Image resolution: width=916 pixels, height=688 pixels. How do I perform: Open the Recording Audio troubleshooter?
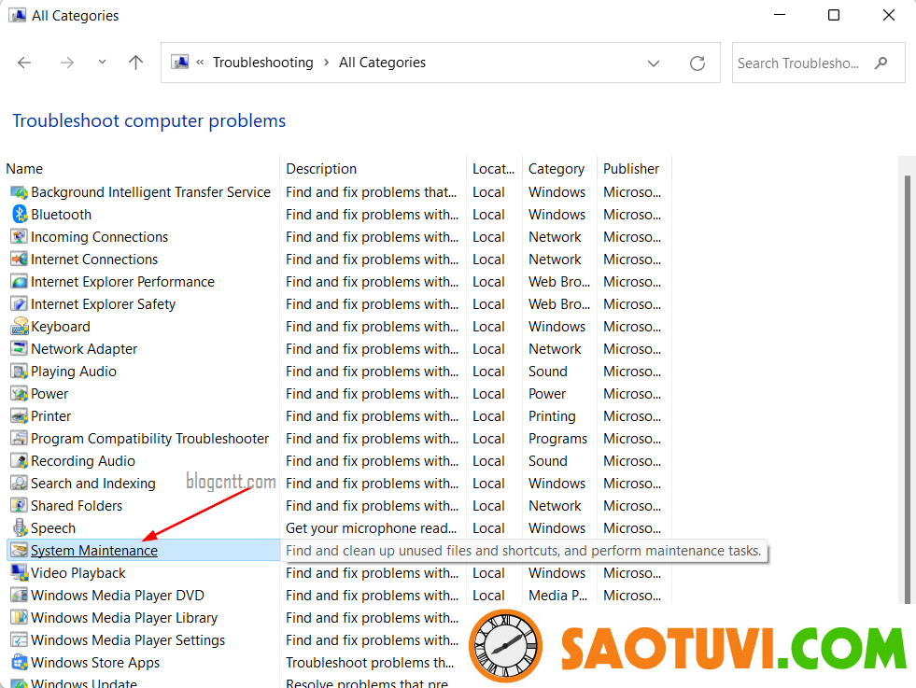[83, 461]
